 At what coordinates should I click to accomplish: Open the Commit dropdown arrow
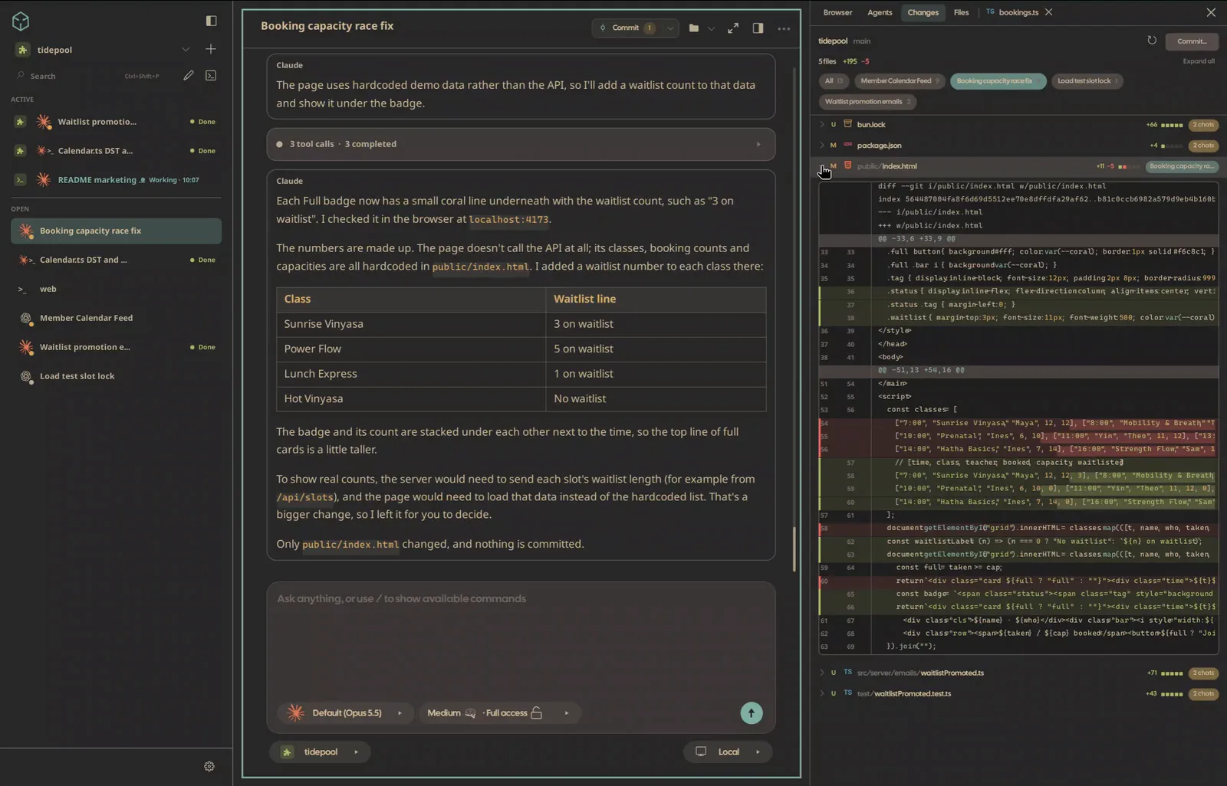point(670,28)
